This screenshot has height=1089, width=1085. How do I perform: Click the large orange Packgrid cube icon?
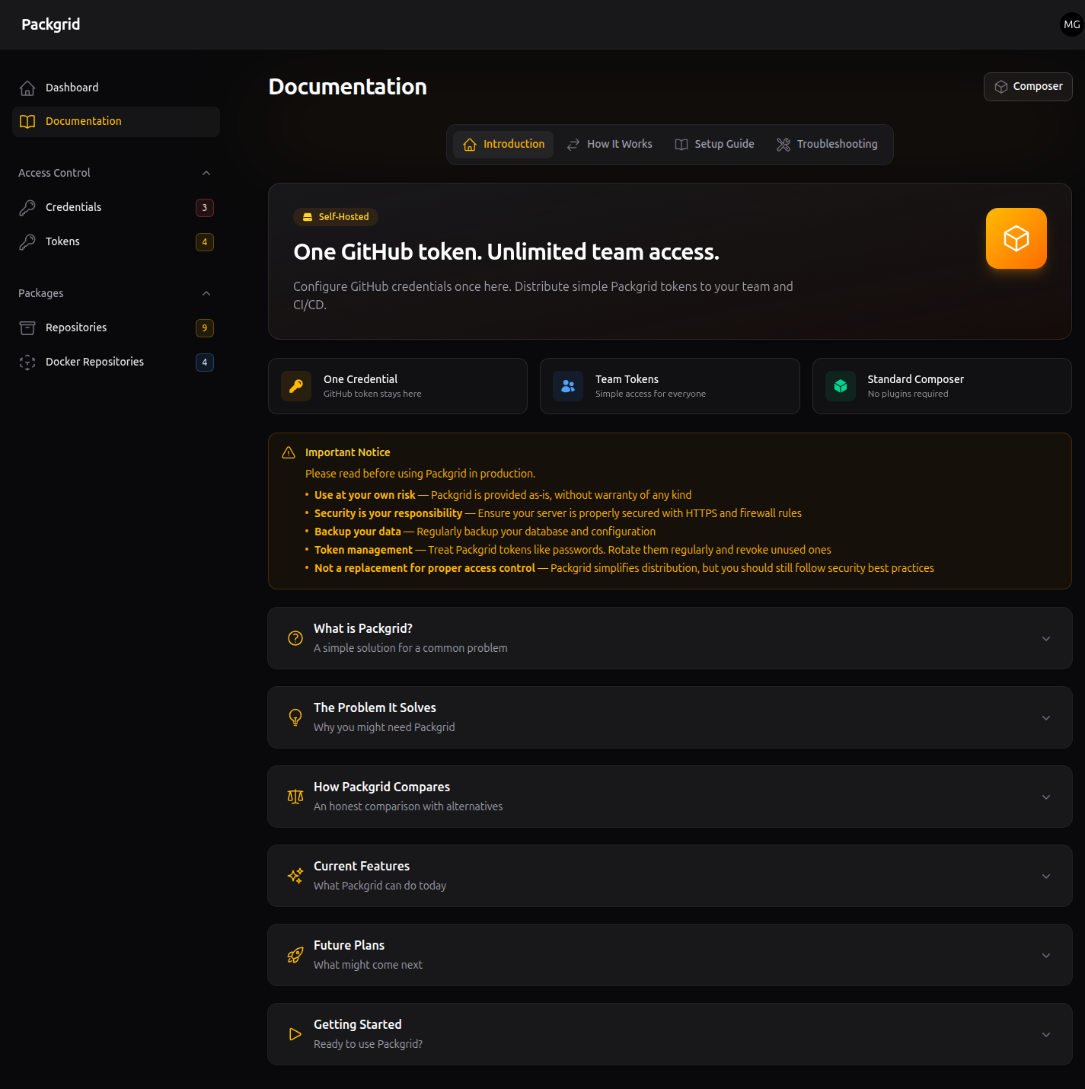1016,238
